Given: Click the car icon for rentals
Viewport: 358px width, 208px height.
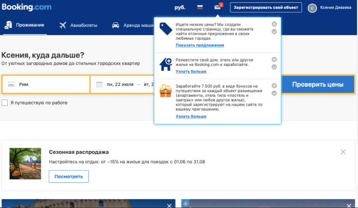Looking at the screenshot, I should pos(116,25).
